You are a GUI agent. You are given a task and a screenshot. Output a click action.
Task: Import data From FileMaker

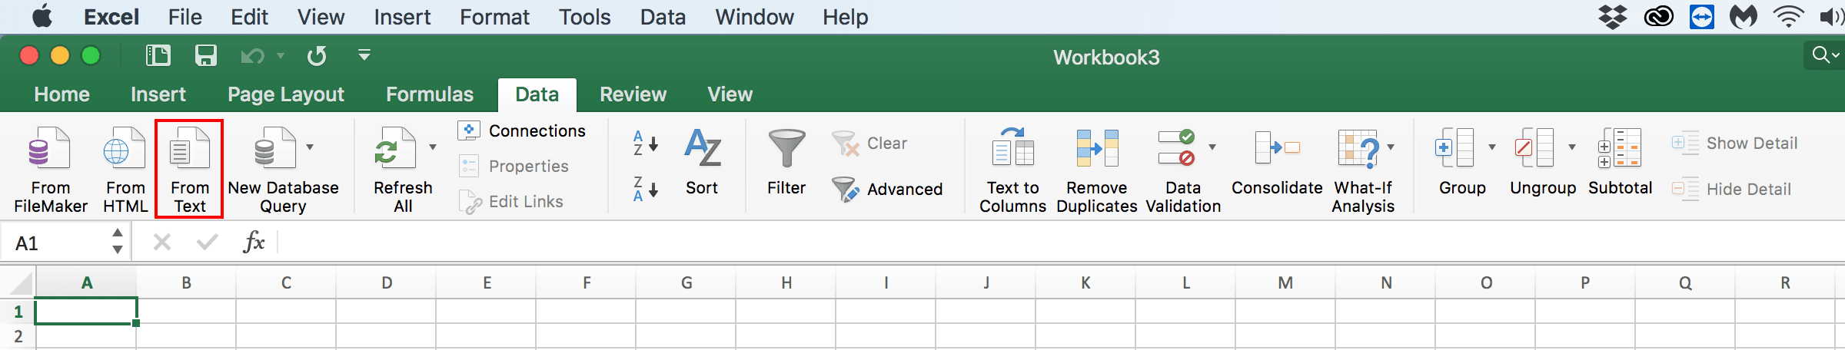(50, 149)
